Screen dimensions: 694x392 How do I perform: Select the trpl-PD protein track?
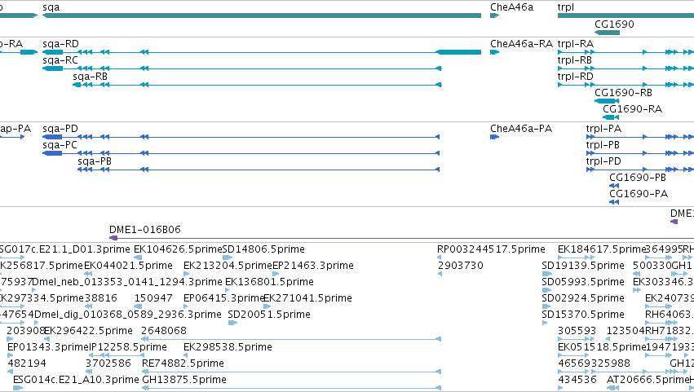pyautogui.click(x=640, y=170)
